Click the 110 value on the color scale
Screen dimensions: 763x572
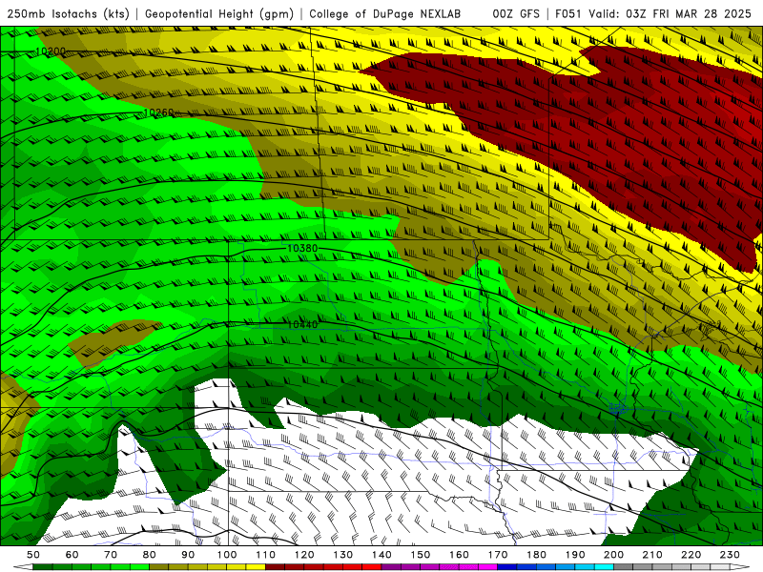coord(266,555)
